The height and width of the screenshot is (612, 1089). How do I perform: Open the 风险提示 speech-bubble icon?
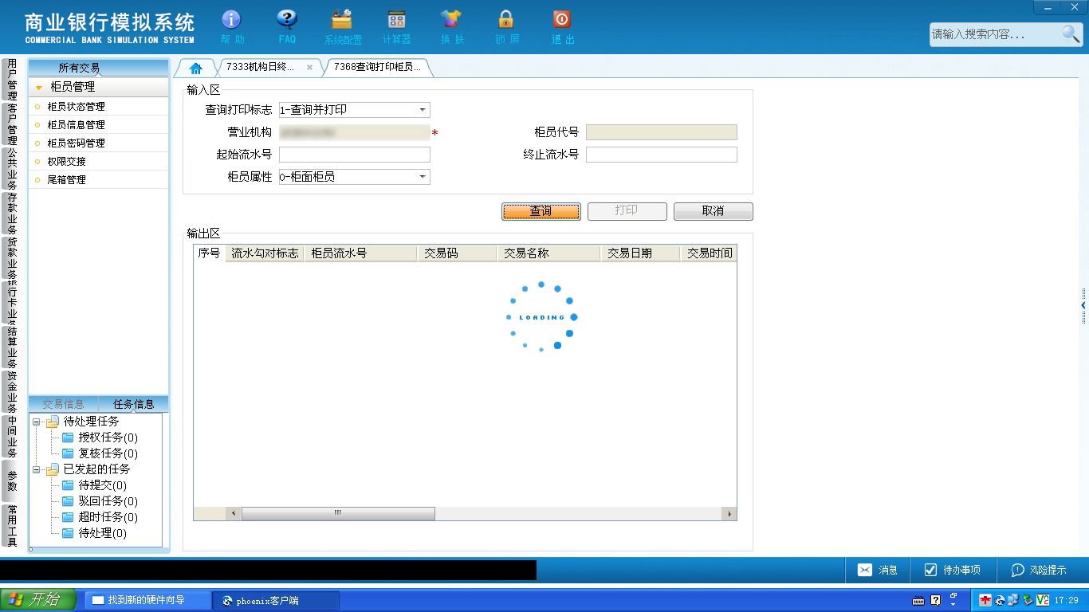coord(1017,570)
